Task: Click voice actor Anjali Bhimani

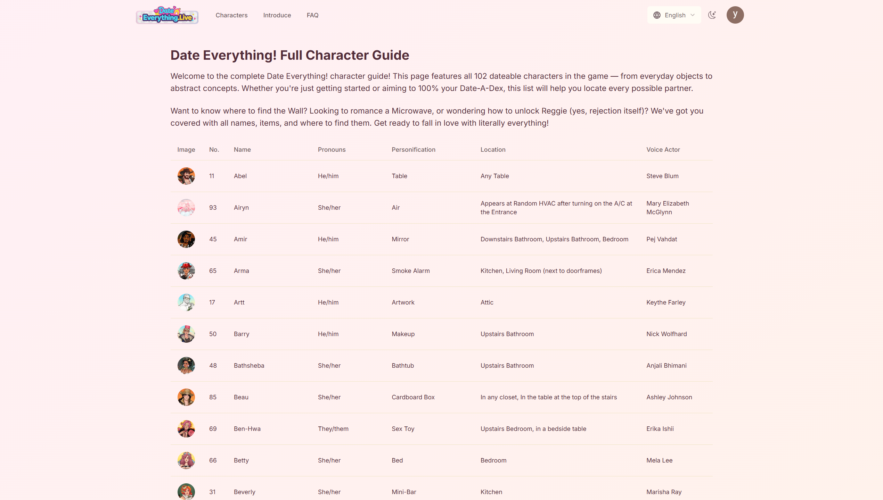Action: (x=667, y=366)
